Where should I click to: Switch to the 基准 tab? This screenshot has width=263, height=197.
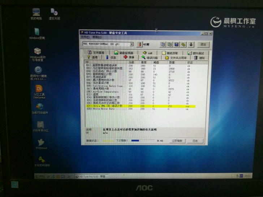coord(92,57)
